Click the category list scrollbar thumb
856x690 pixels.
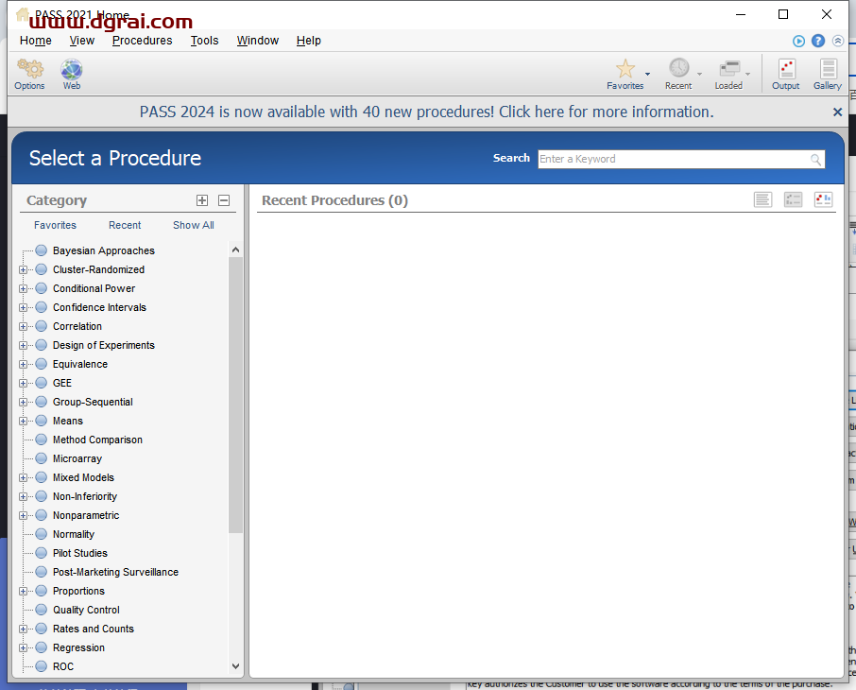tap(235, 394)
